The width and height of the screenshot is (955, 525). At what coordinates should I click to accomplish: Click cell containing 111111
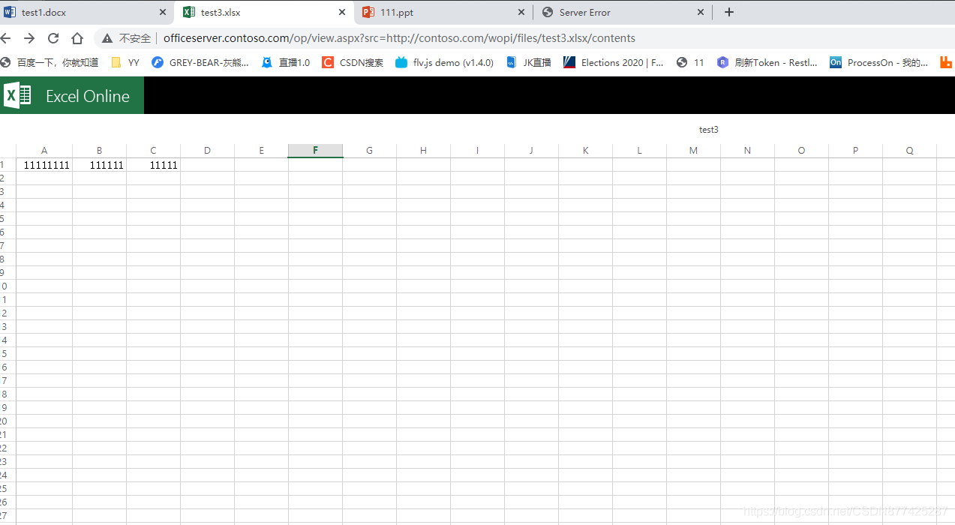click(99, 165)
